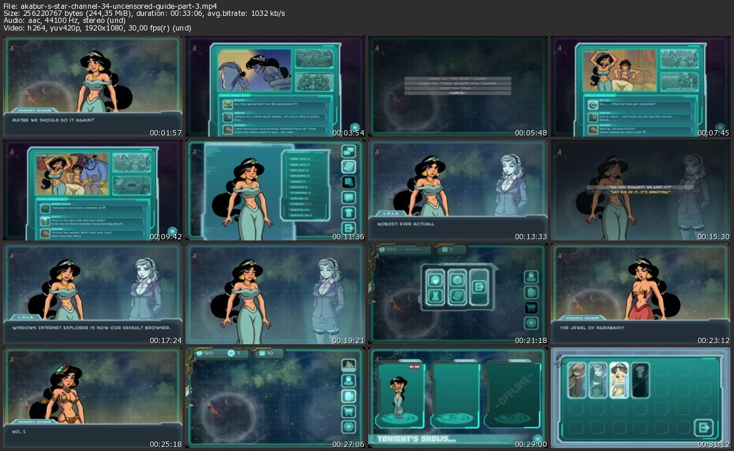Click the exit arrow icon in the shop panel
This screenshot has height=451, width=734.
coord(479,287)
